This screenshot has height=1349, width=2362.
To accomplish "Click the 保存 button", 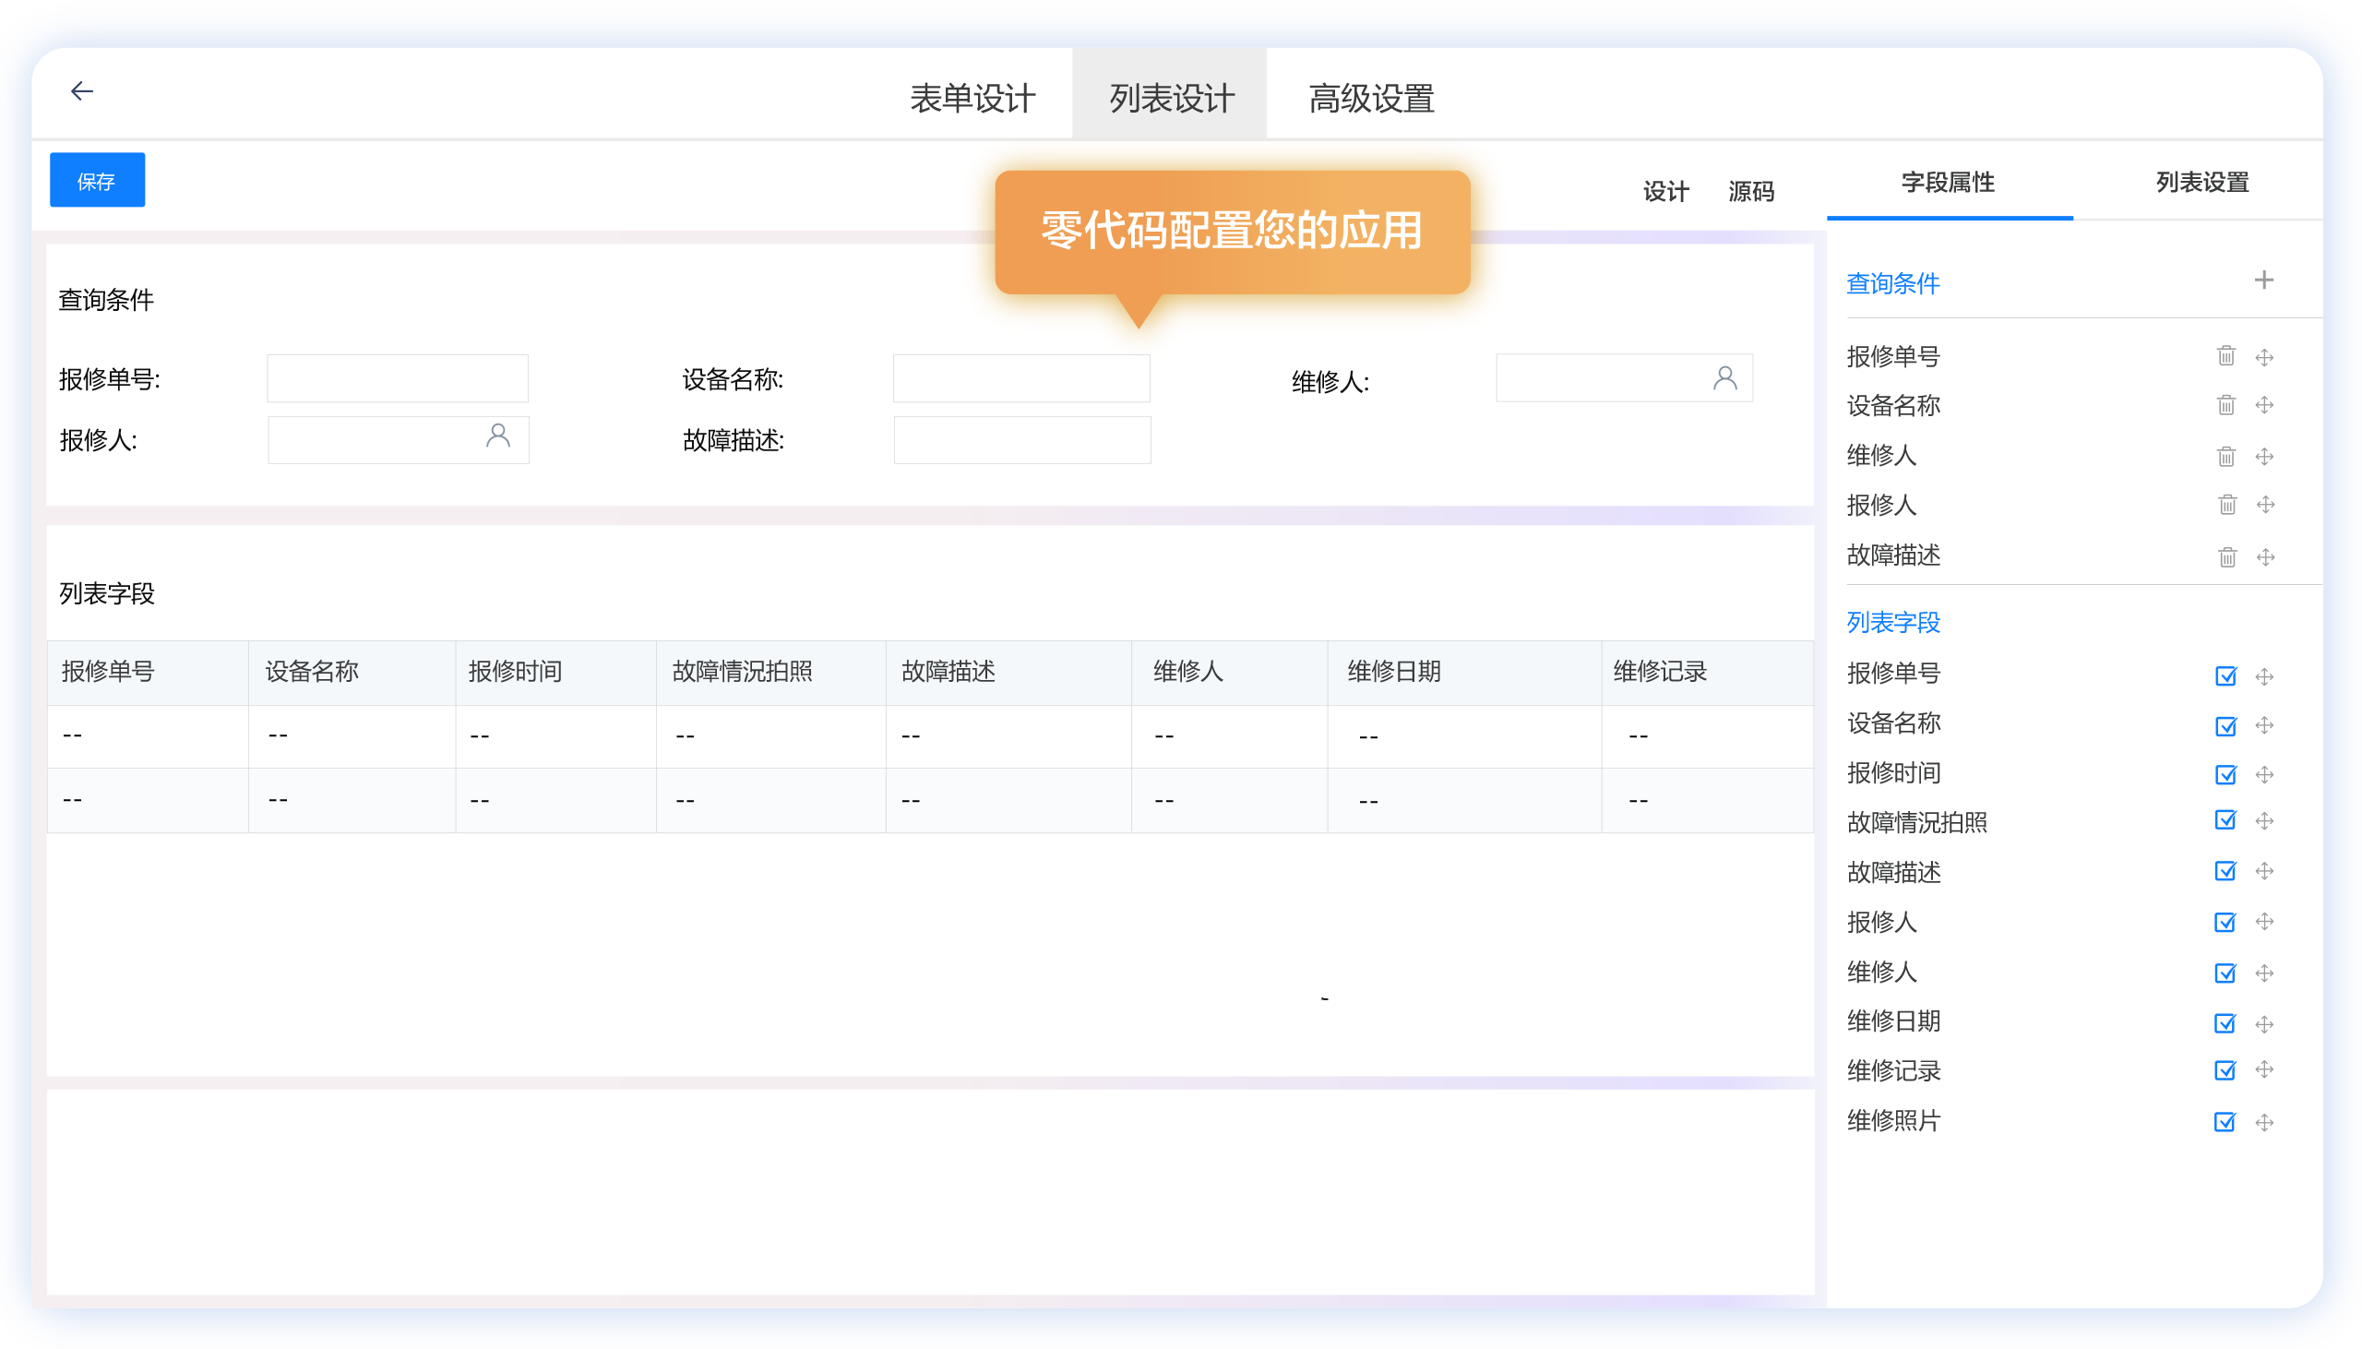I will [97, 180].
